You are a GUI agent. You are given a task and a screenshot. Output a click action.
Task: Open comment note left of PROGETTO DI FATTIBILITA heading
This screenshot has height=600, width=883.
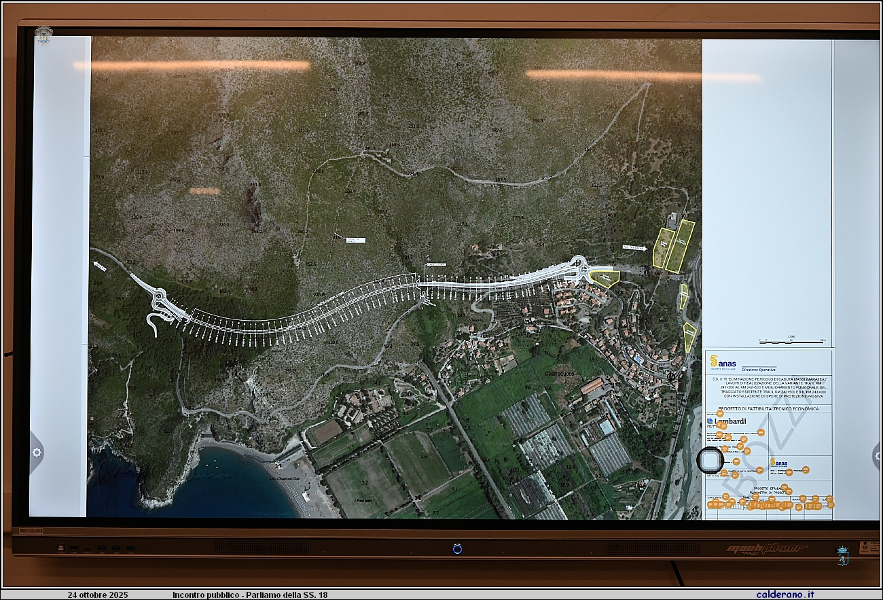[x=719, y=413]
